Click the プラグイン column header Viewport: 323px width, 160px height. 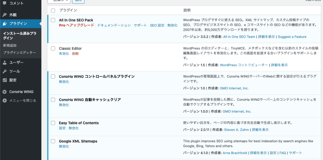[68, 10]
